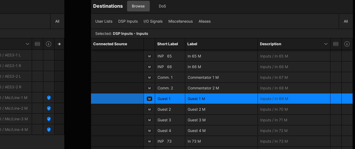Click the info icon in left sources panel
Screen dimensions: 355x149
49,44
